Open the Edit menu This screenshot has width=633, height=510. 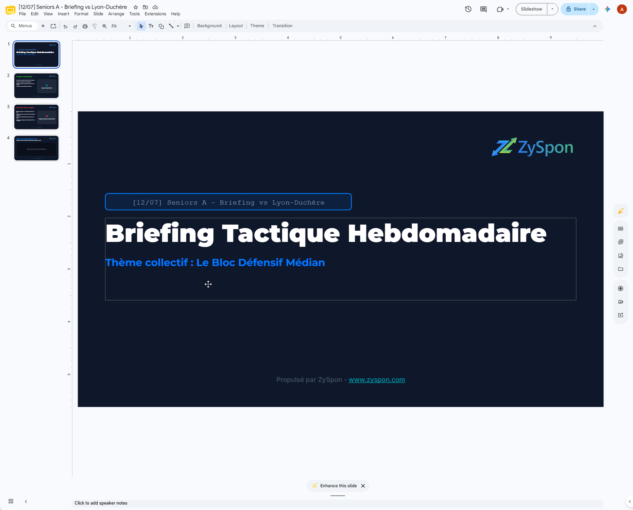[35, 14]
